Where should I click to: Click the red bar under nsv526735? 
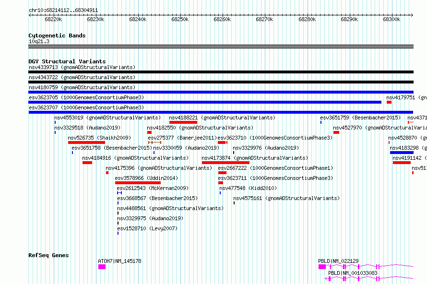86,142
